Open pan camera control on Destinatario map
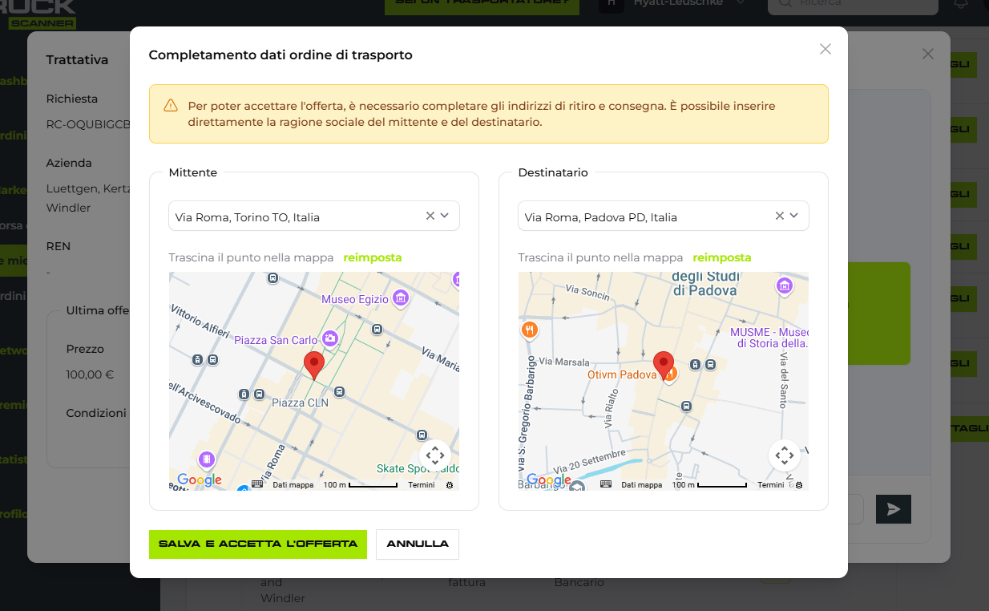Image resolution: width=989 pixels, height=611 pixels. coord(784,455)
